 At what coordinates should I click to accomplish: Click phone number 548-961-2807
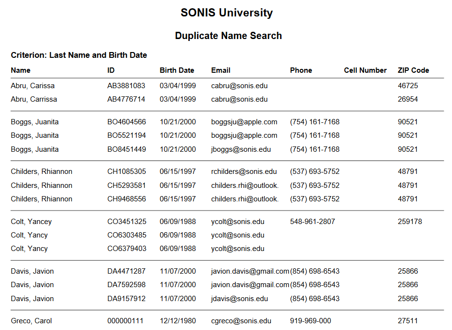click(312, 222)
